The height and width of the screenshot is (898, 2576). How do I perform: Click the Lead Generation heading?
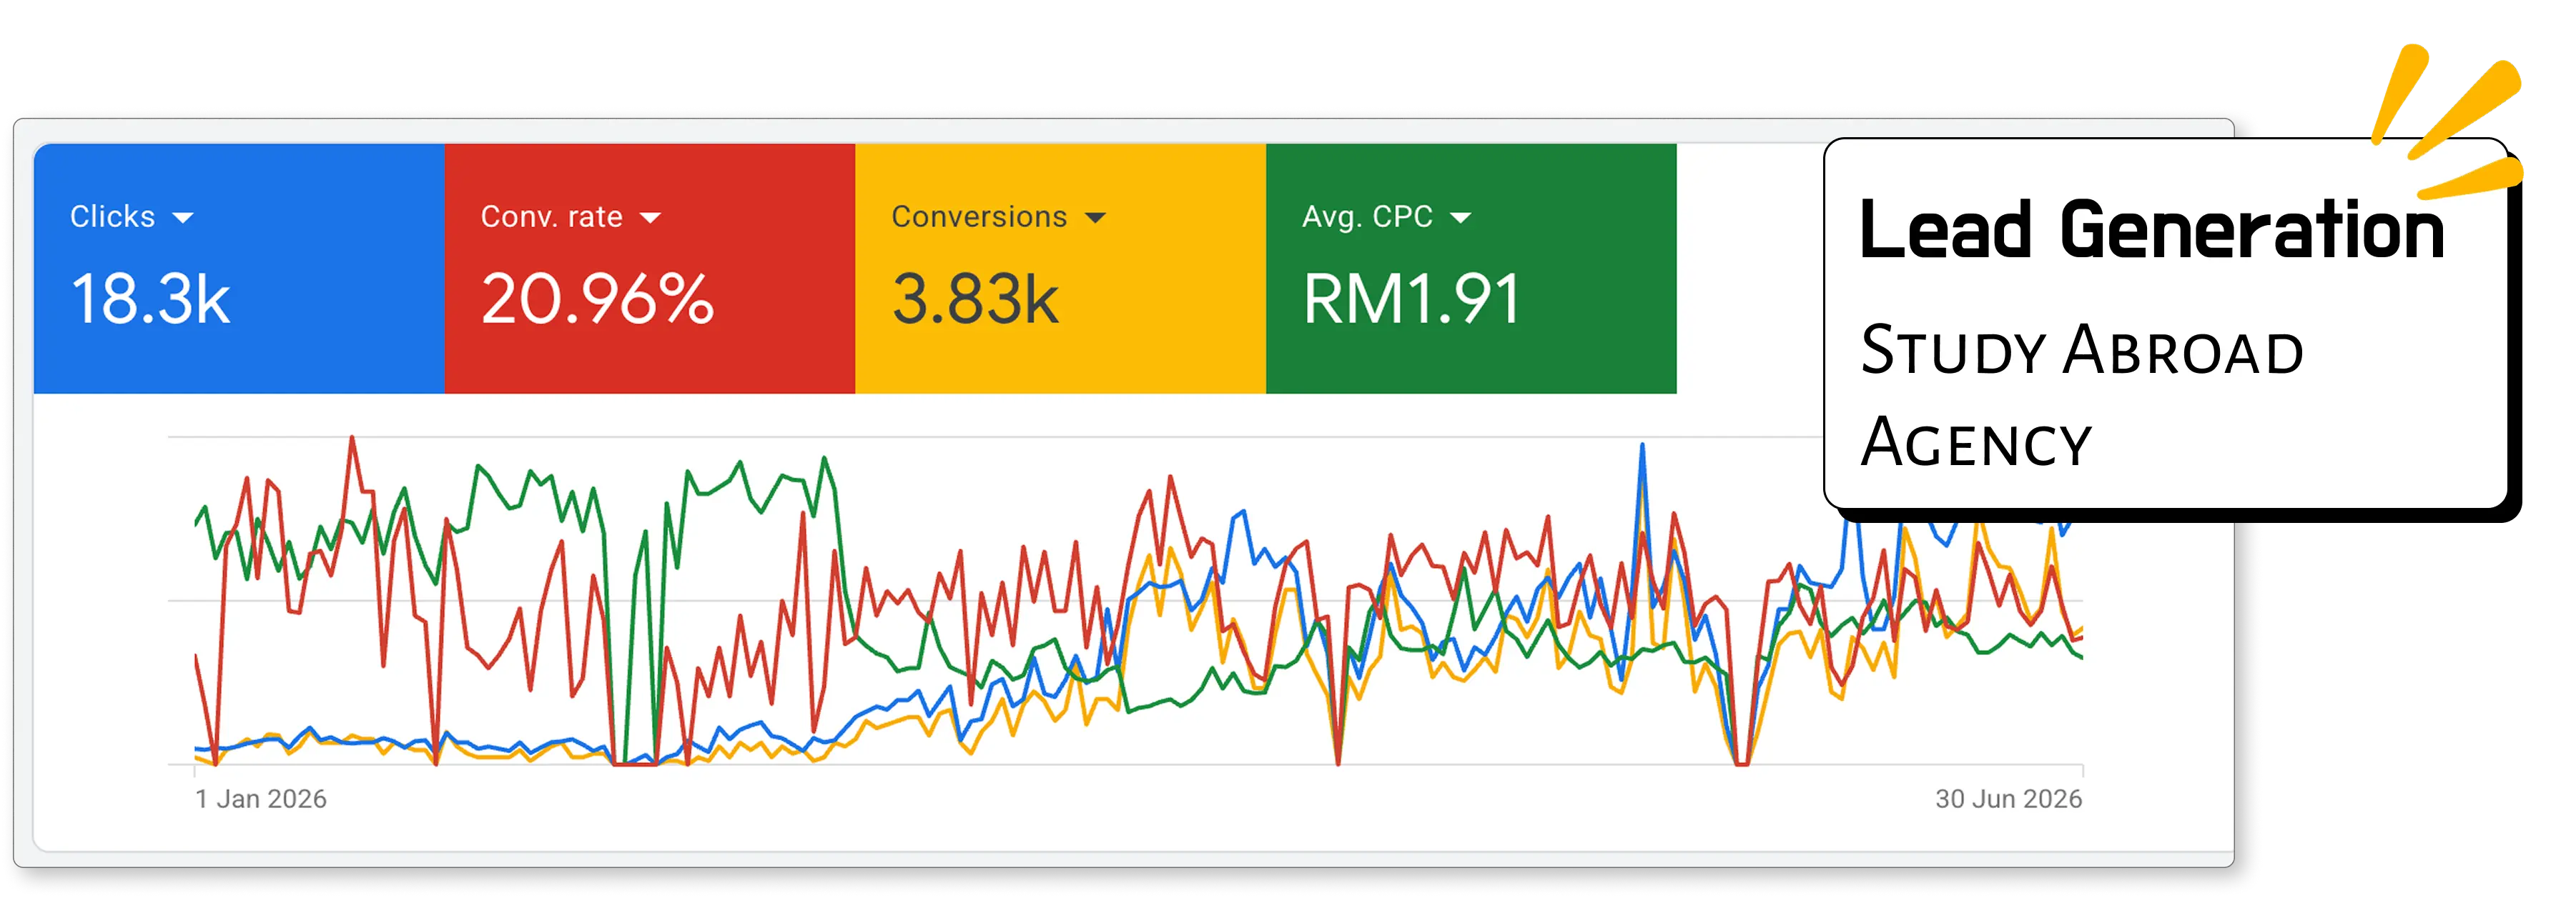coord(2152,230)
